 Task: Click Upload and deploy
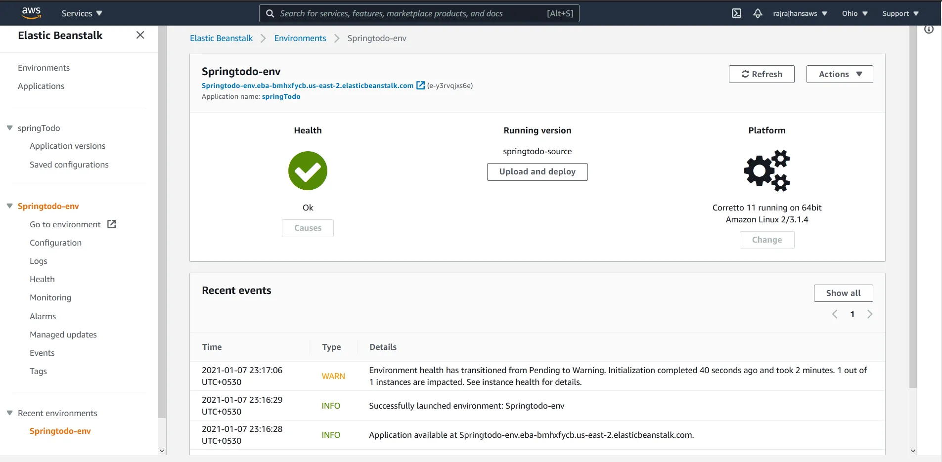coord(537,171)
